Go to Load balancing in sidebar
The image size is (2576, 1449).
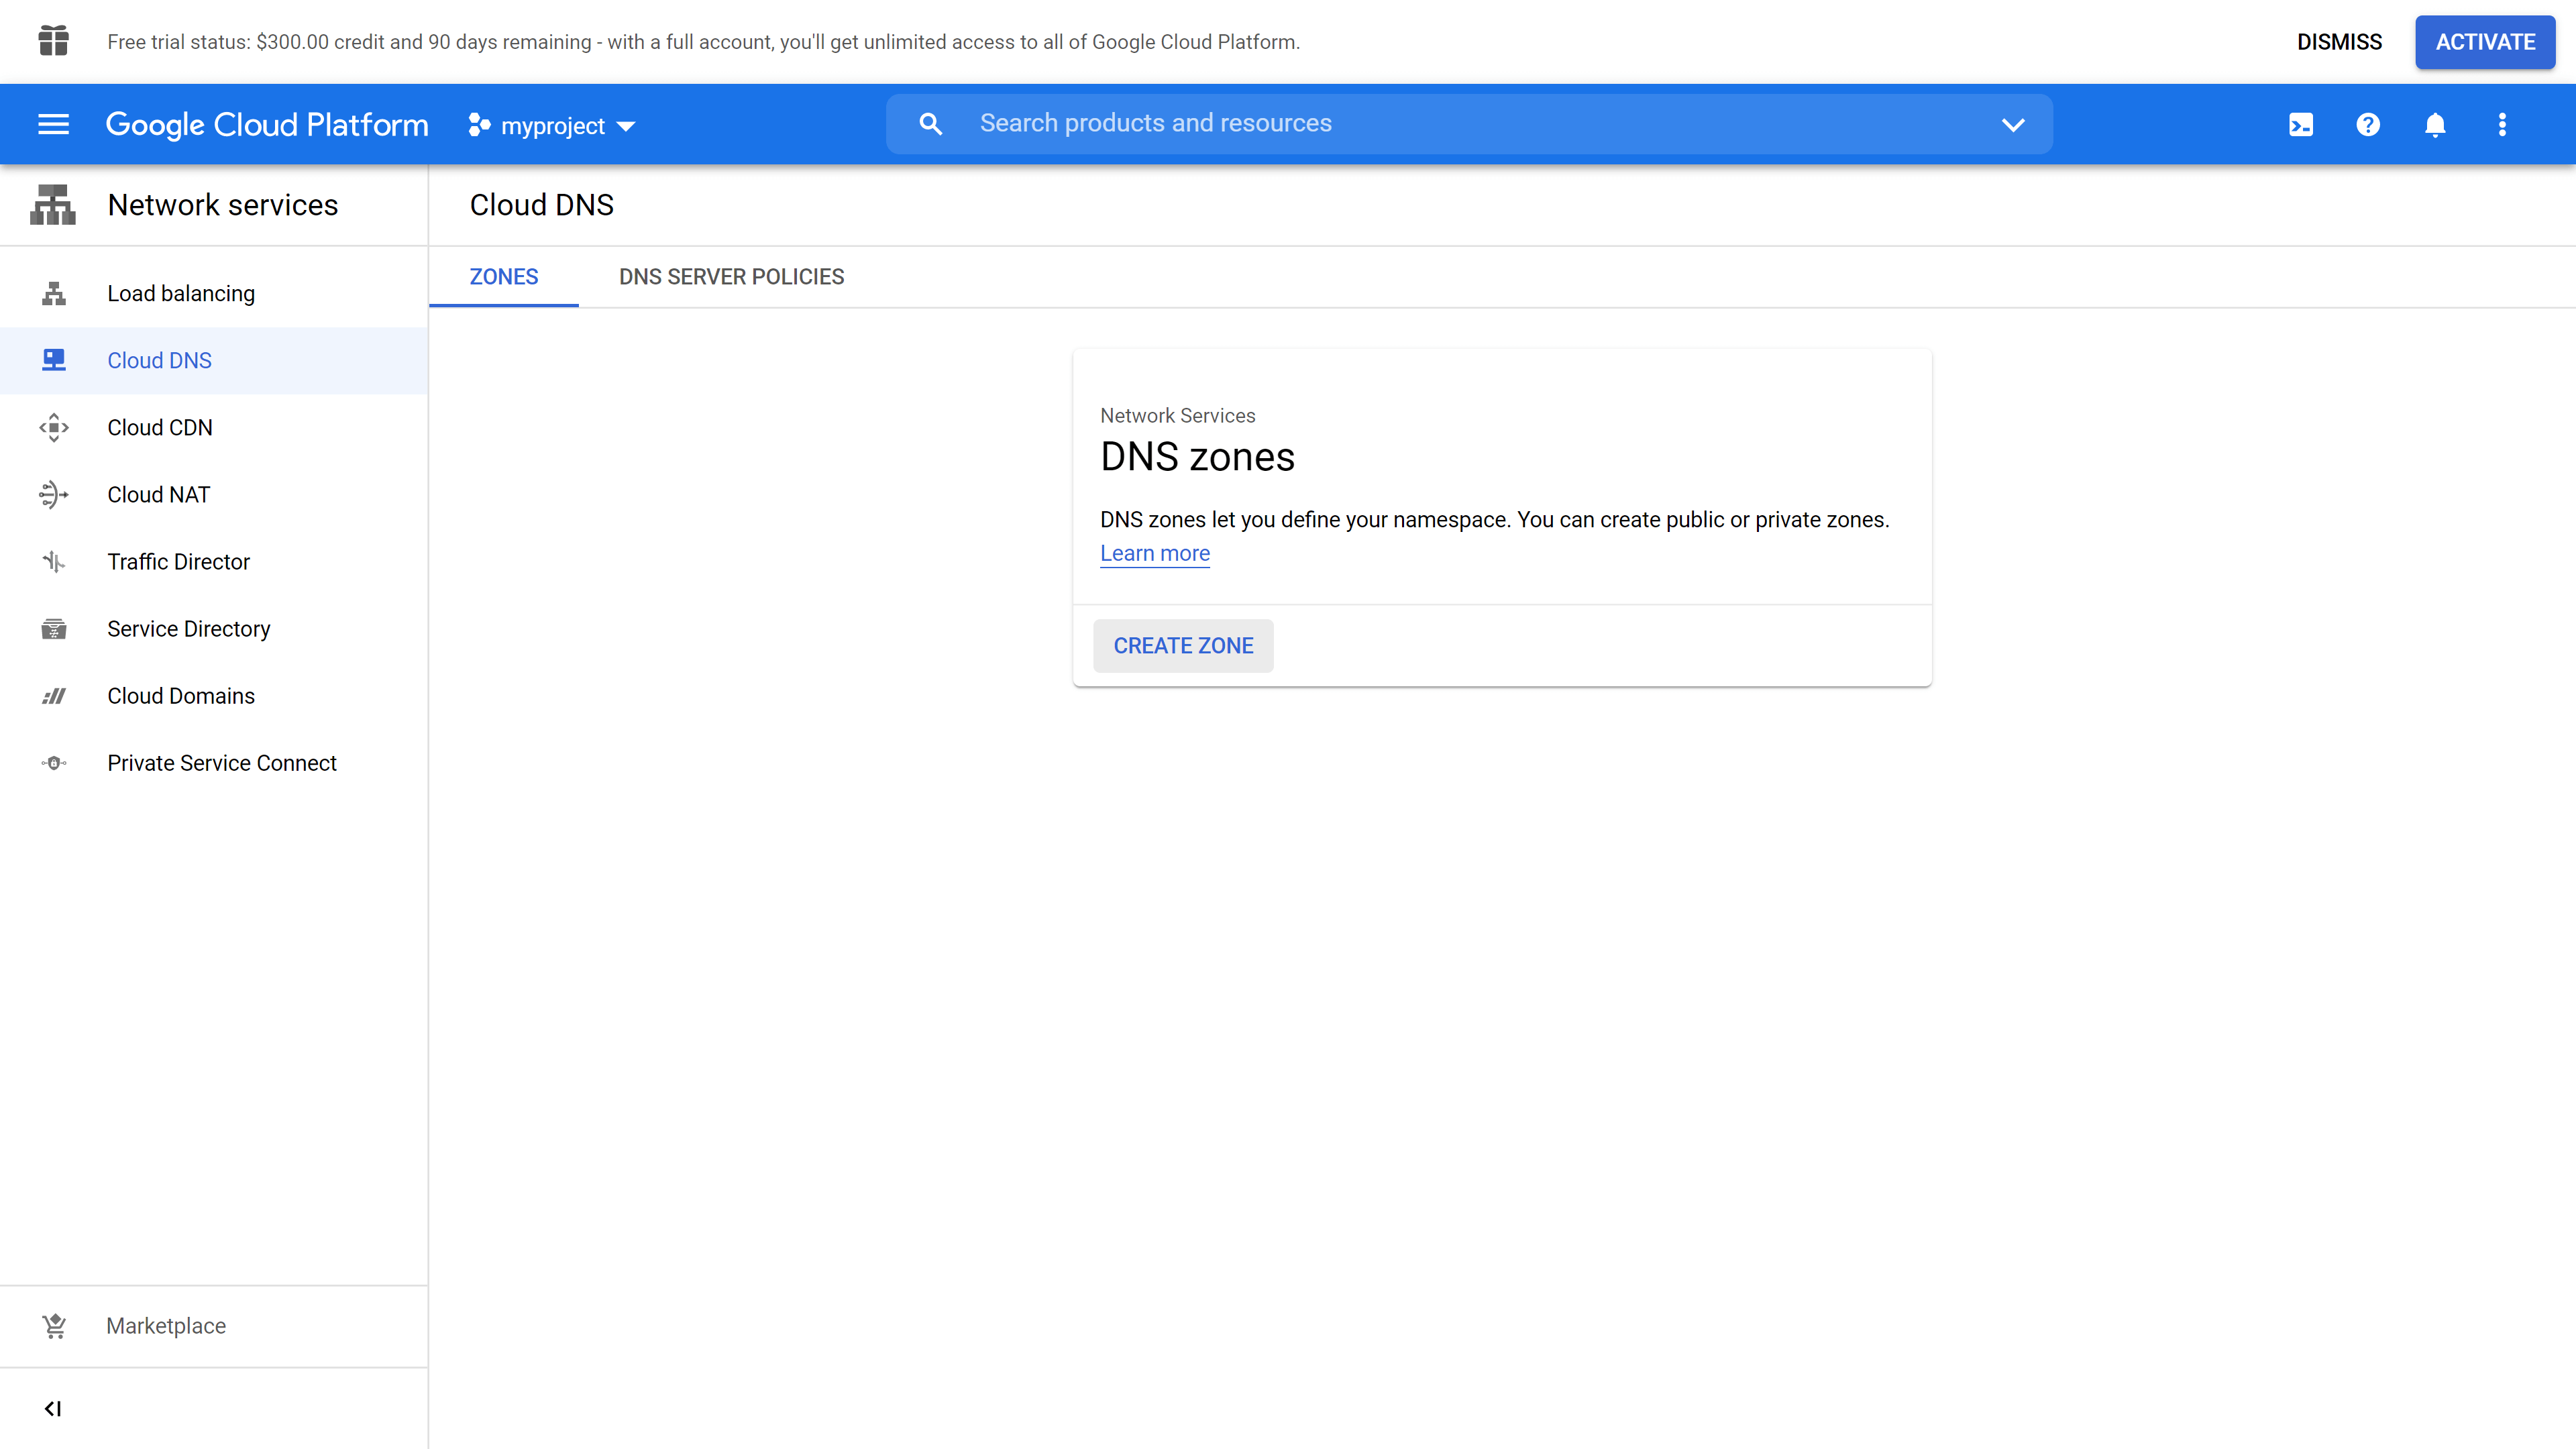click(181, 293)
